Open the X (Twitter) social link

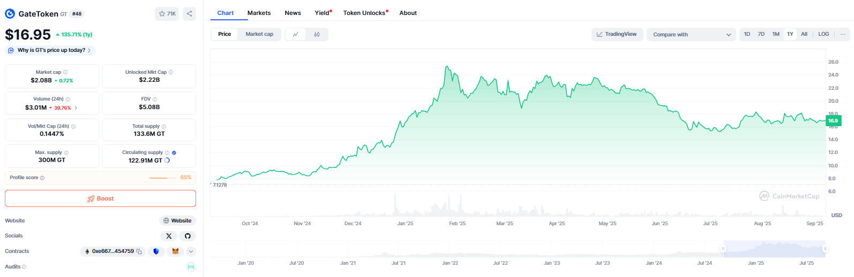pyautogui.click(x=169, y=236)
